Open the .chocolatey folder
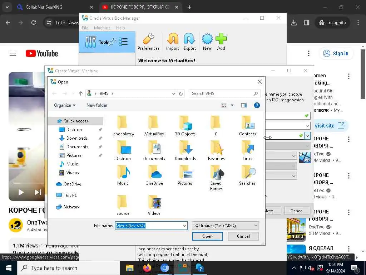Viewport: 366px width, 275px height. pos(123,126)
